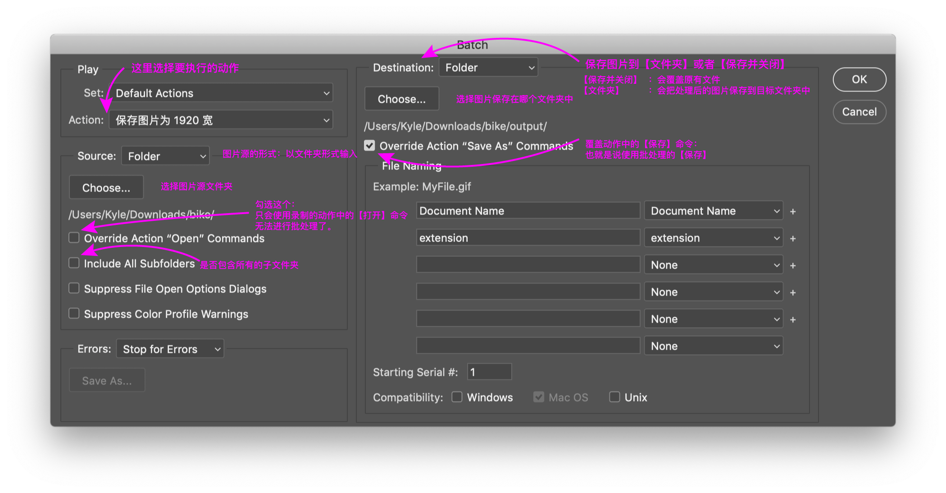Change the Errors option from Stop for Errors

click(170, 348)
